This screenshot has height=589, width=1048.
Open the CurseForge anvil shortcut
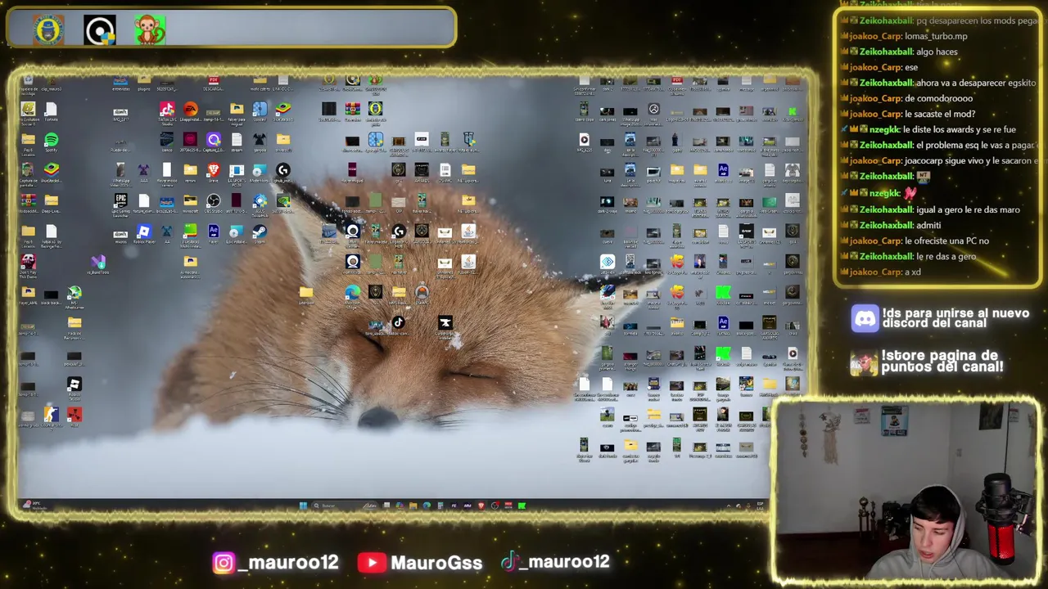coord(445,323)
